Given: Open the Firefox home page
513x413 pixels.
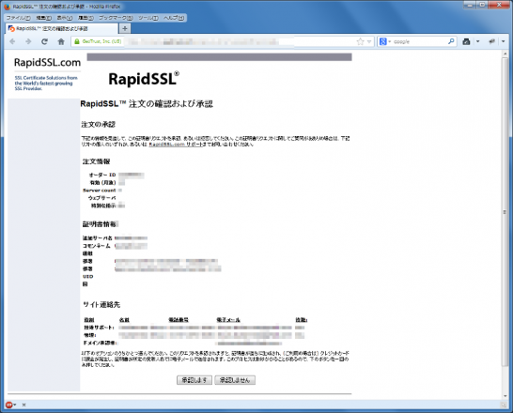Looking at the screenshot, I should pos(61,41).
